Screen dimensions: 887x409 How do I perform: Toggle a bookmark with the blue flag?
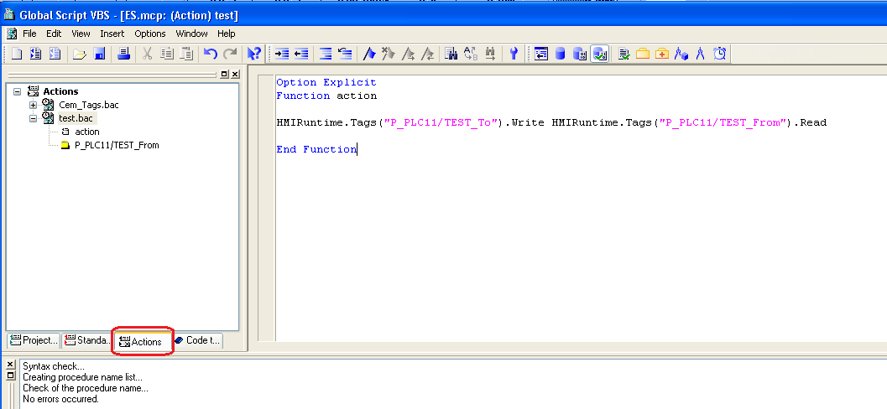[x=369, y=54]
